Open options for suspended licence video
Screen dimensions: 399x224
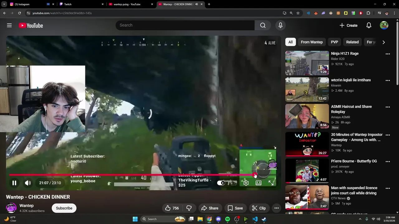[388, 188]
